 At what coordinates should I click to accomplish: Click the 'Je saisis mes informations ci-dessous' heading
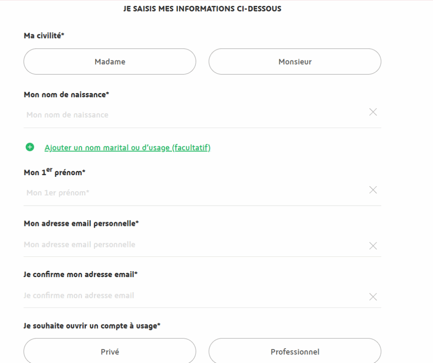click(202, 8)
